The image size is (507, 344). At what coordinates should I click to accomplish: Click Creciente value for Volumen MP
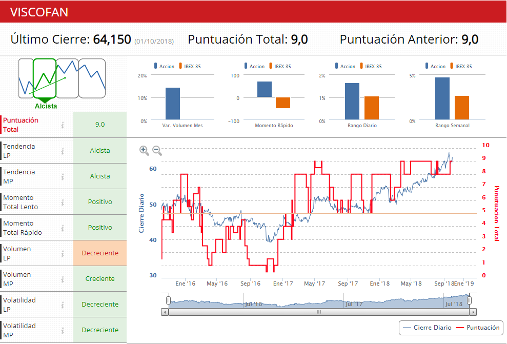(100, 279)
